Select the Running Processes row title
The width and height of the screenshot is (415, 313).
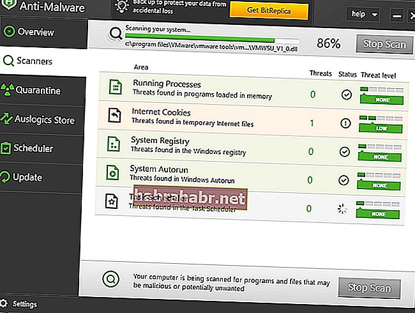coord(167,84)
